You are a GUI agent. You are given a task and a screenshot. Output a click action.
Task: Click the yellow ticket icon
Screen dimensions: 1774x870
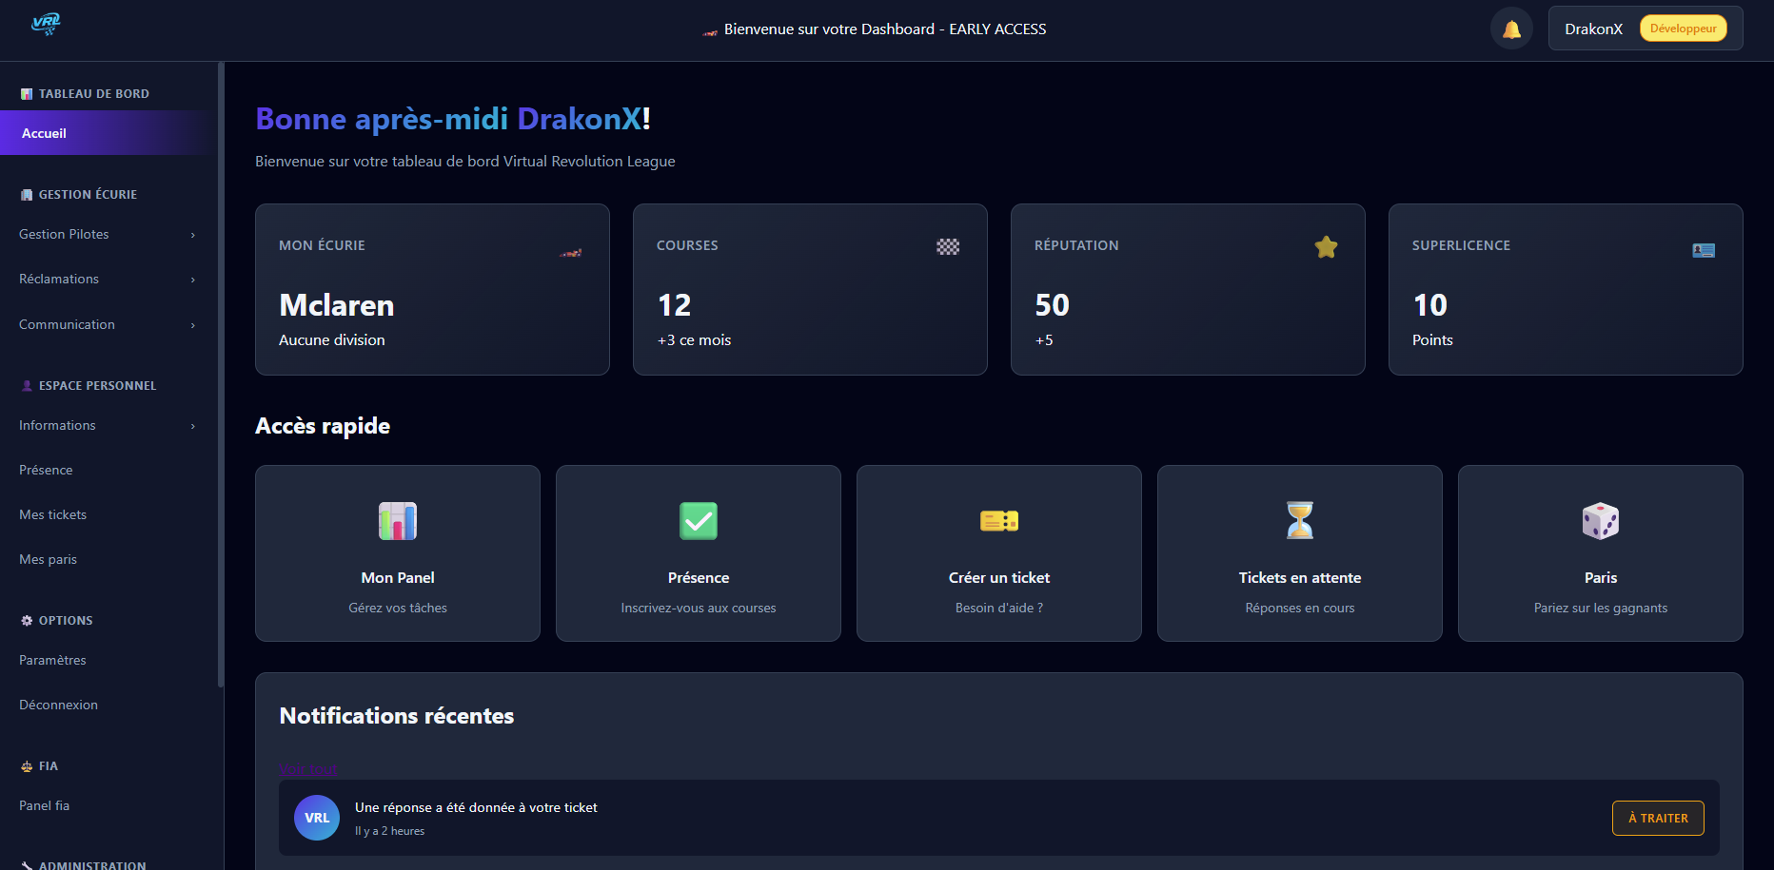[999, 521]
